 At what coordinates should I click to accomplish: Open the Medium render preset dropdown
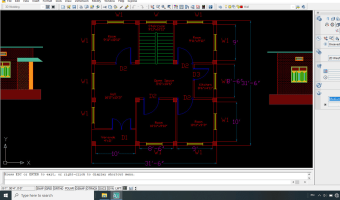point(334,99)
